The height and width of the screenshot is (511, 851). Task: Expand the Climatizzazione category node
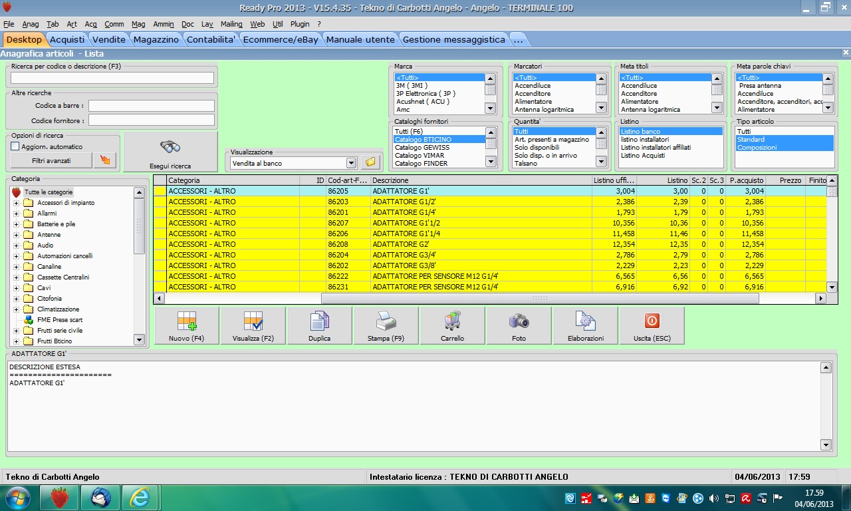17,309
